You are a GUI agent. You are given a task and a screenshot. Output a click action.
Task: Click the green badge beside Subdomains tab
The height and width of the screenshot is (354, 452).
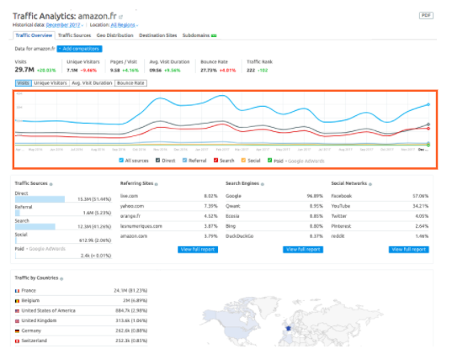(x=214, y=35)
